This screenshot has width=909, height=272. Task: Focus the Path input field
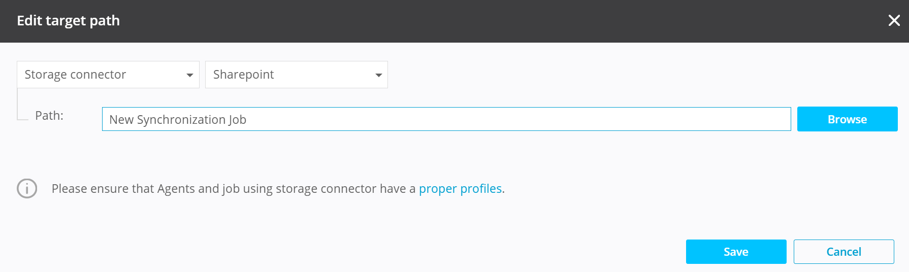click(446, 119)
